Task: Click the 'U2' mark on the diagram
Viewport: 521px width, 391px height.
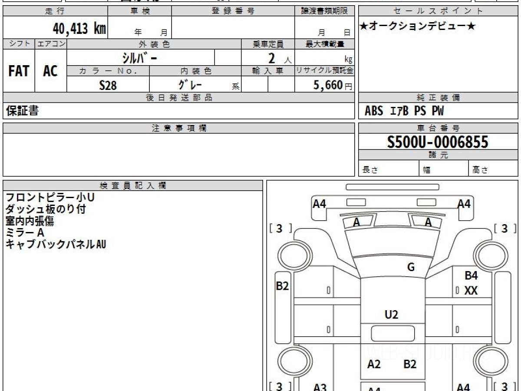Action: coord(392,315)
